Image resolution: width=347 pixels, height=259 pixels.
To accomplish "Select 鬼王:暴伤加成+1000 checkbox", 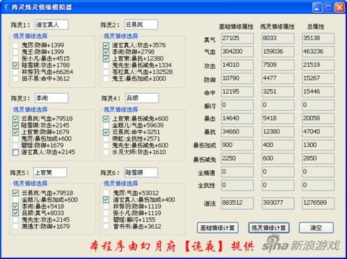I will [x=106, y=79].
